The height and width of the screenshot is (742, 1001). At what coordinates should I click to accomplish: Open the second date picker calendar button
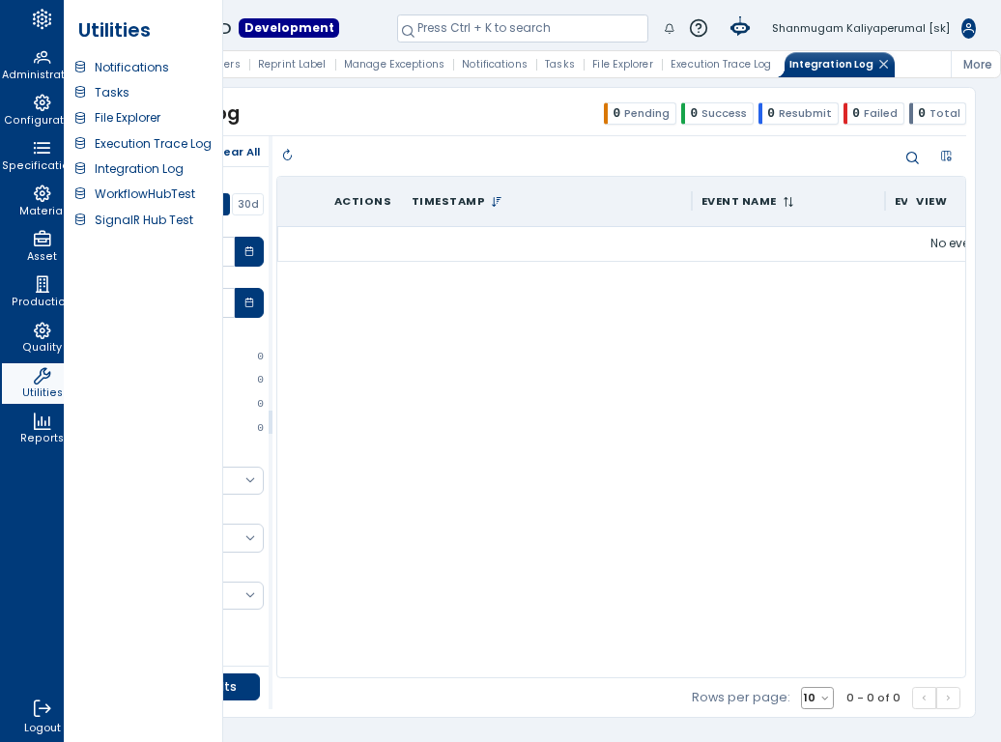click(x=249, y=302)
